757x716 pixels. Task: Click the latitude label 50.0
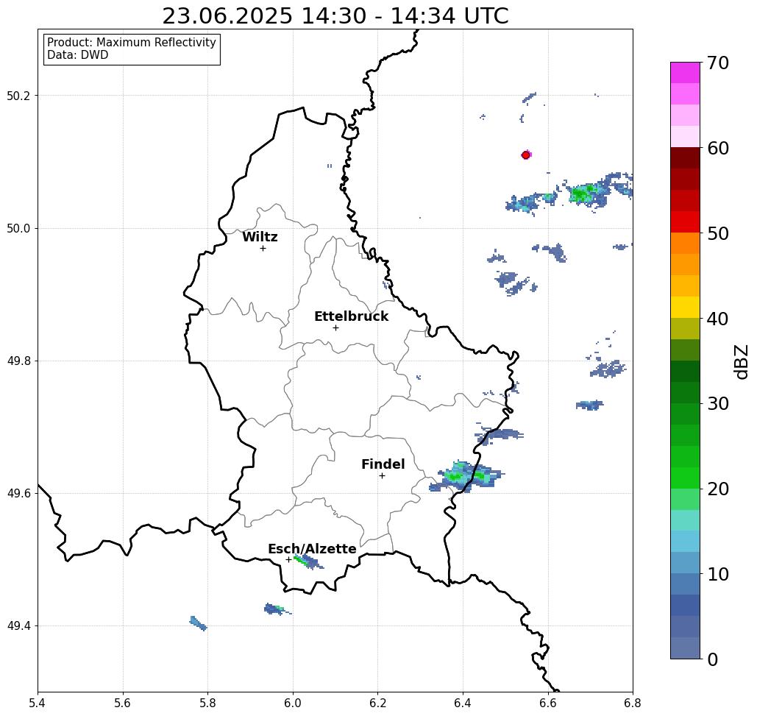(19, 228)
